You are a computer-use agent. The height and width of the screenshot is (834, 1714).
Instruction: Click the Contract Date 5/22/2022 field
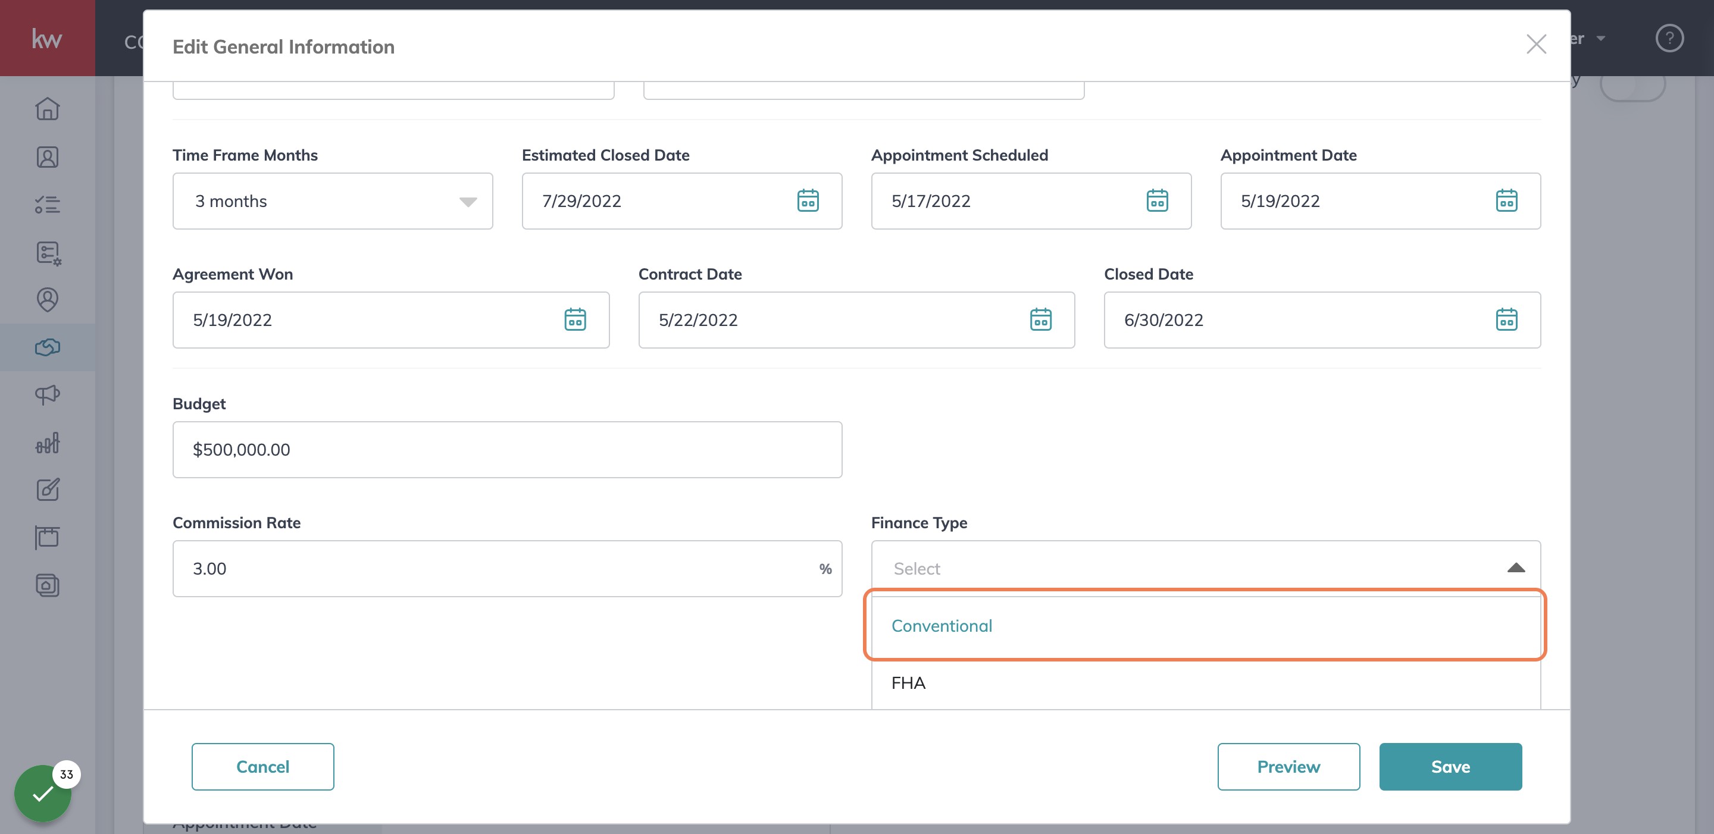click(856, 320)
